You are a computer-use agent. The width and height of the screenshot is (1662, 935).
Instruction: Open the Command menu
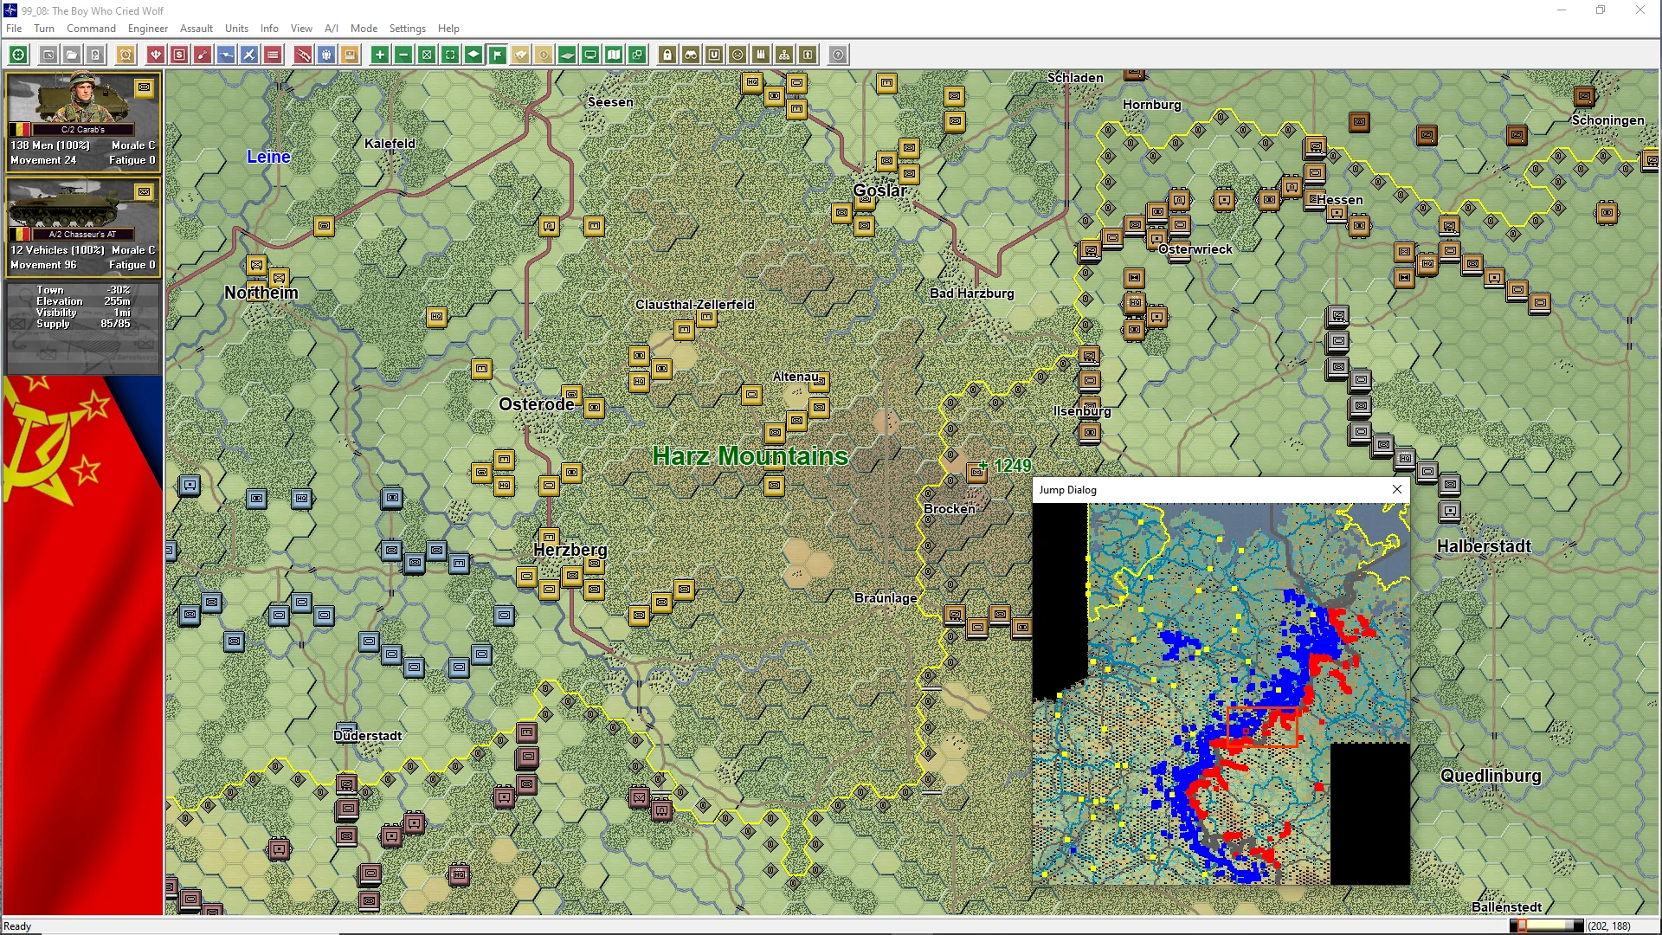click(91, 29)
